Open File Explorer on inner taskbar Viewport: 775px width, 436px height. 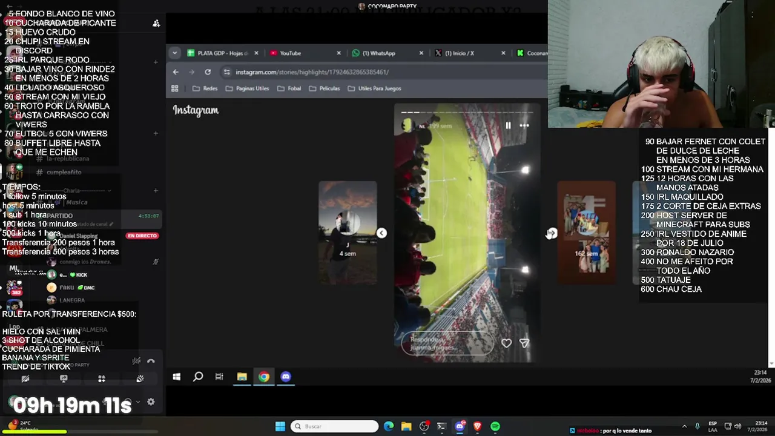tap(242, 377)
